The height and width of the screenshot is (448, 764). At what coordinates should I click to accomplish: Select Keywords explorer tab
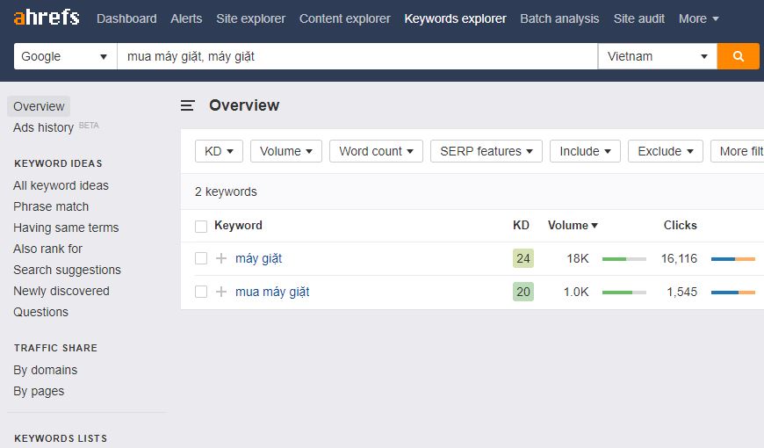[455, 18]
